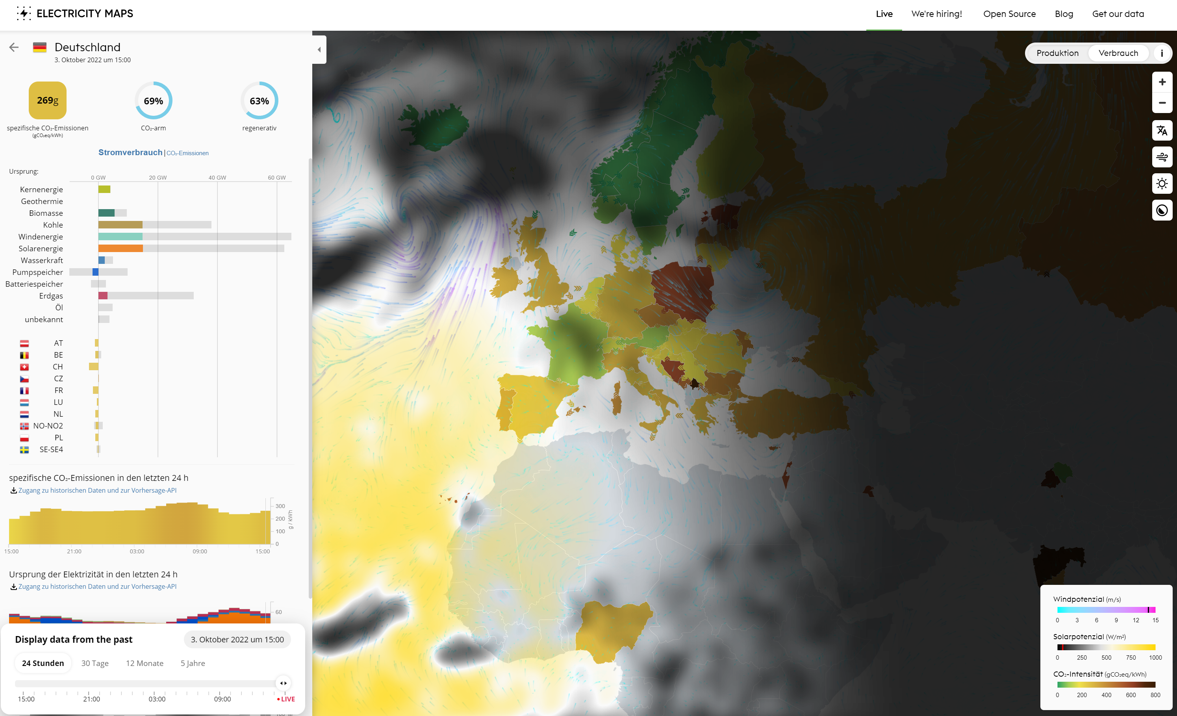The width and height of the screenshot is (1177, 716).
Task: Select the 12 Monate time range
Action: click(x=144, y=663)
